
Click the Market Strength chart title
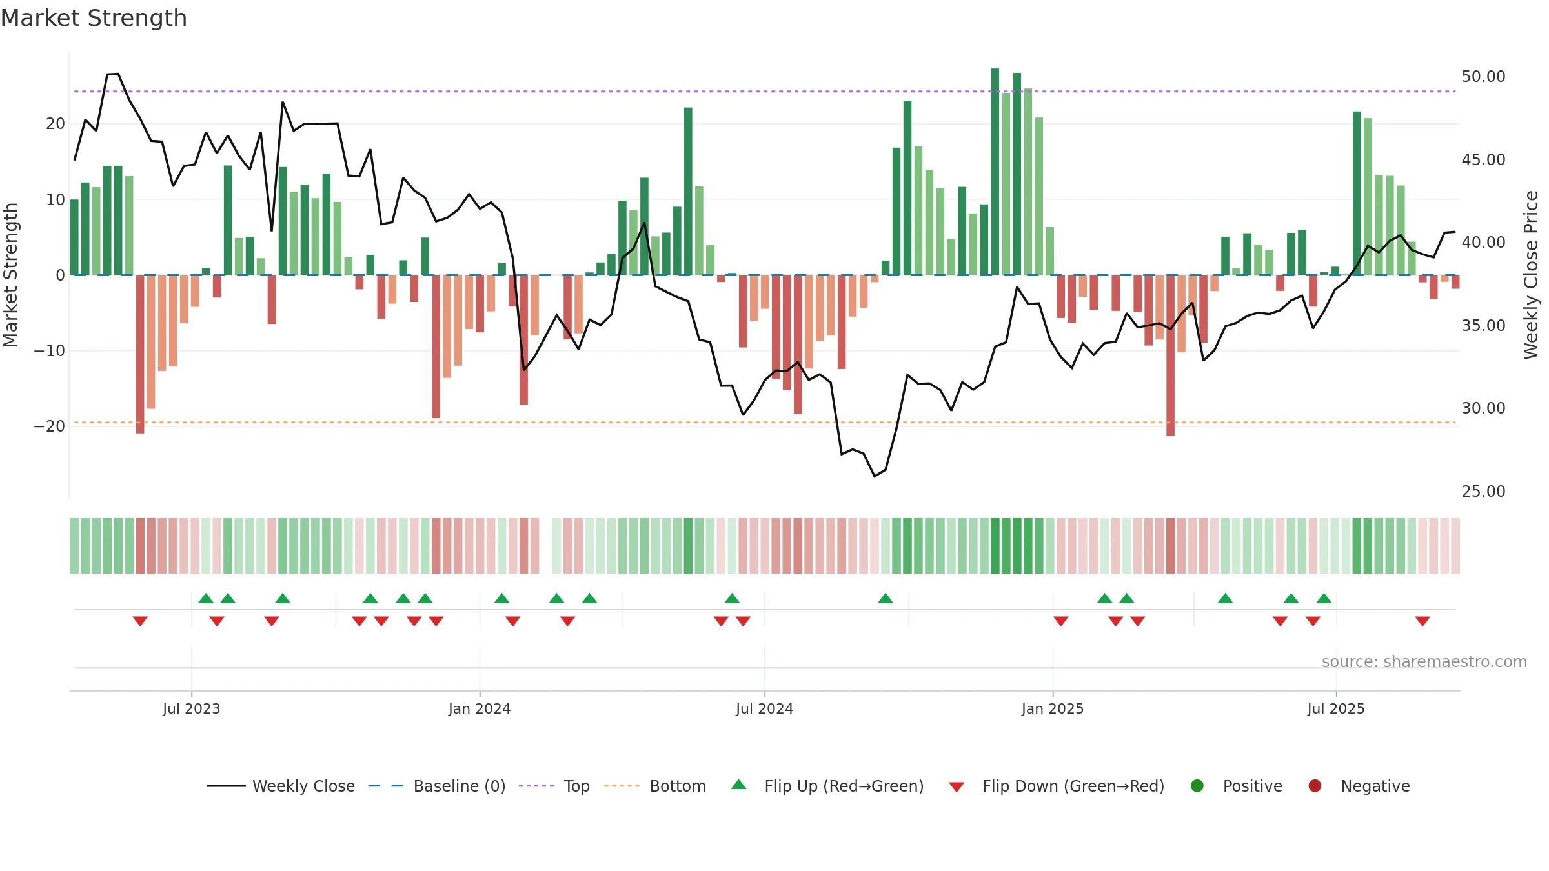pos(94,18)
